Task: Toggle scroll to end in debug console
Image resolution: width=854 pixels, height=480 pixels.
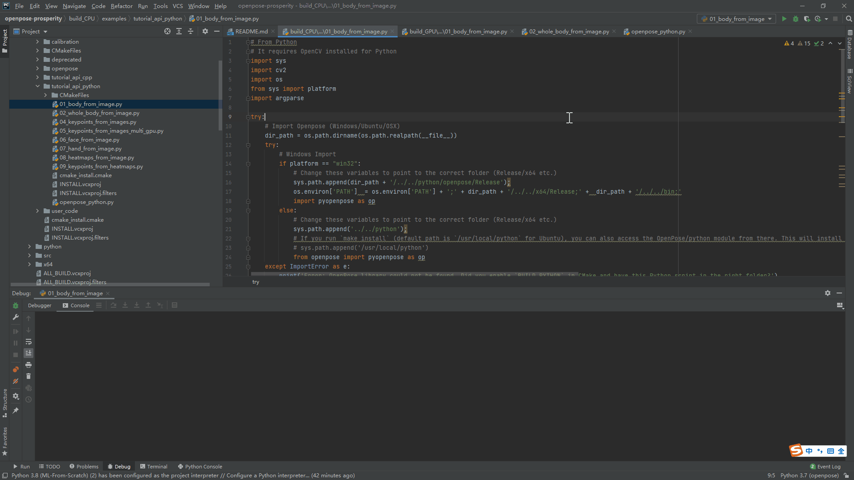Action: coord(28,353)
